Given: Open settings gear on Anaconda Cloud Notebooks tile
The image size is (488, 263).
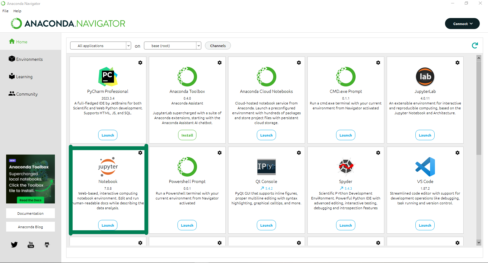Looking at the screenshot, I should coord(299,63).
